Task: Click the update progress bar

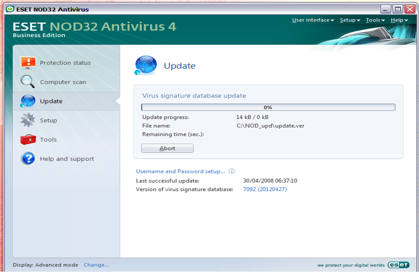Action: tap(268, 107)
